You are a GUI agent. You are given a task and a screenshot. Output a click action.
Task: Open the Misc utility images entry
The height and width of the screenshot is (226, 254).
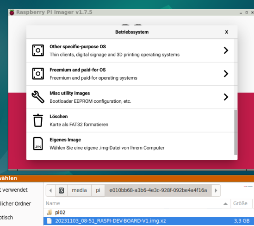130,97
